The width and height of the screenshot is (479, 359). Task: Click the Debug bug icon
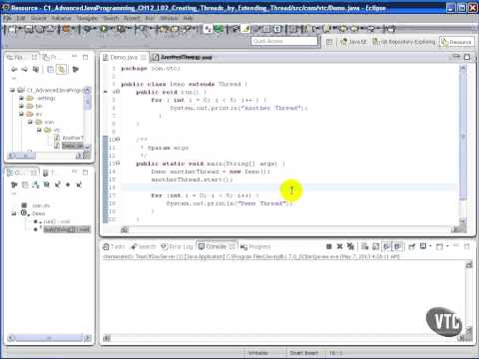88,29
